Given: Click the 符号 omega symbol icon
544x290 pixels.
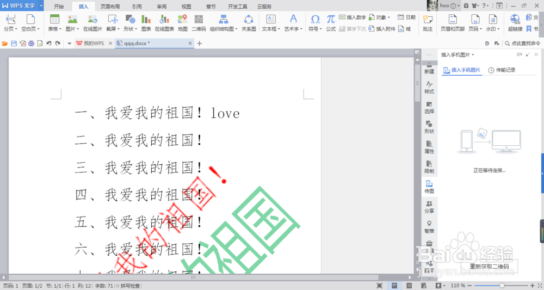Looking at the screenshot, I should pos(315,20).
